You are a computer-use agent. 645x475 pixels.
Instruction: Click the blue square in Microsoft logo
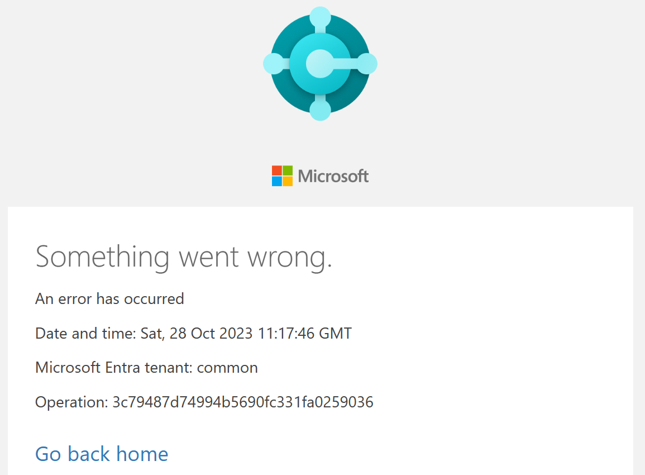(277, 182)
